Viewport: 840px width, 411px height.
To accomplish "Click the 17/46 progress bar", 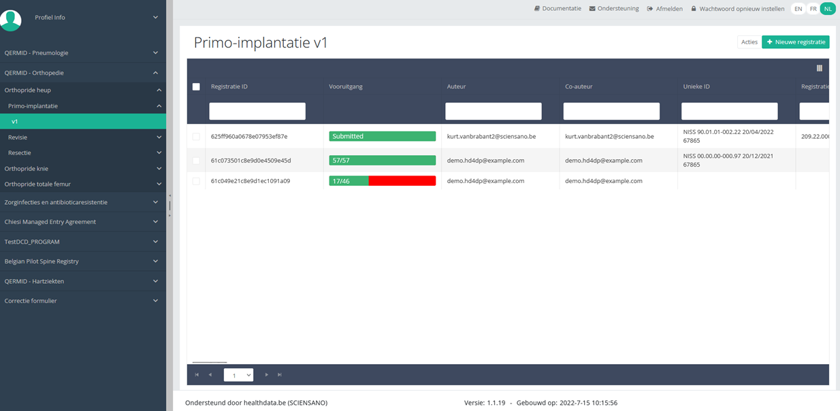I will pos(382,181).
